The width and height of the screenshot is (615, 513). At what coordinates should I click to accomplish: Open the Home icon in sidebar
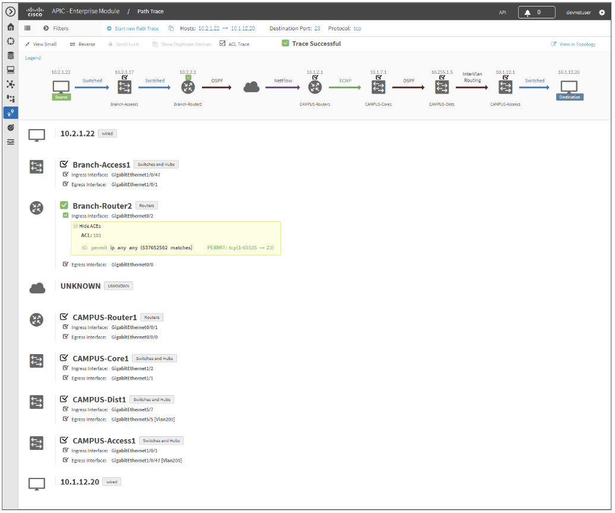pyautogui.click(x=11, y=27)
